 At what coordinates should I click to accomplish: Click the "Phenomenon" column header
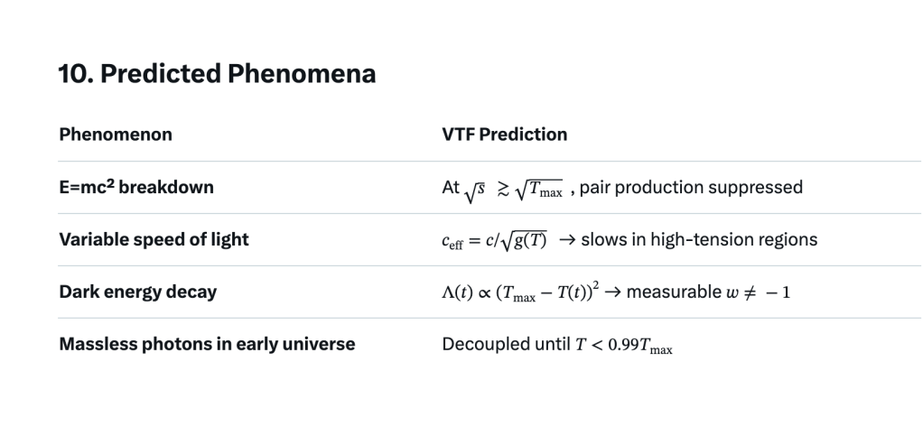pos(116,135)
